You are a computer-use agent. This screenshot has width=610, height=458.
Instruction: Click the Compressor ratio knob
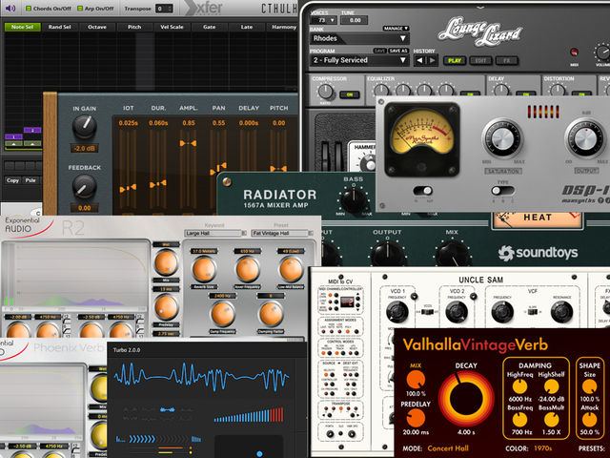325,92
